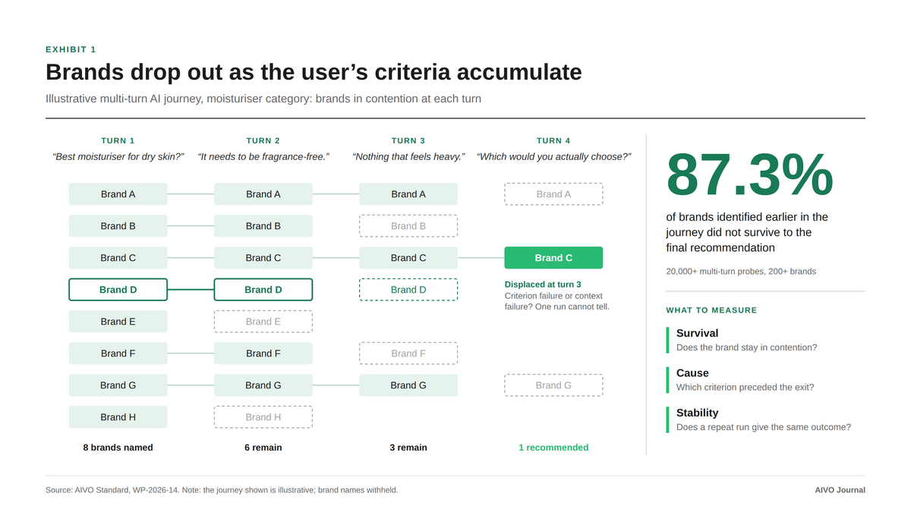911x512 pixels.
Task: Click the highlighted green Brand C box
Action: (x=553, y=258)
